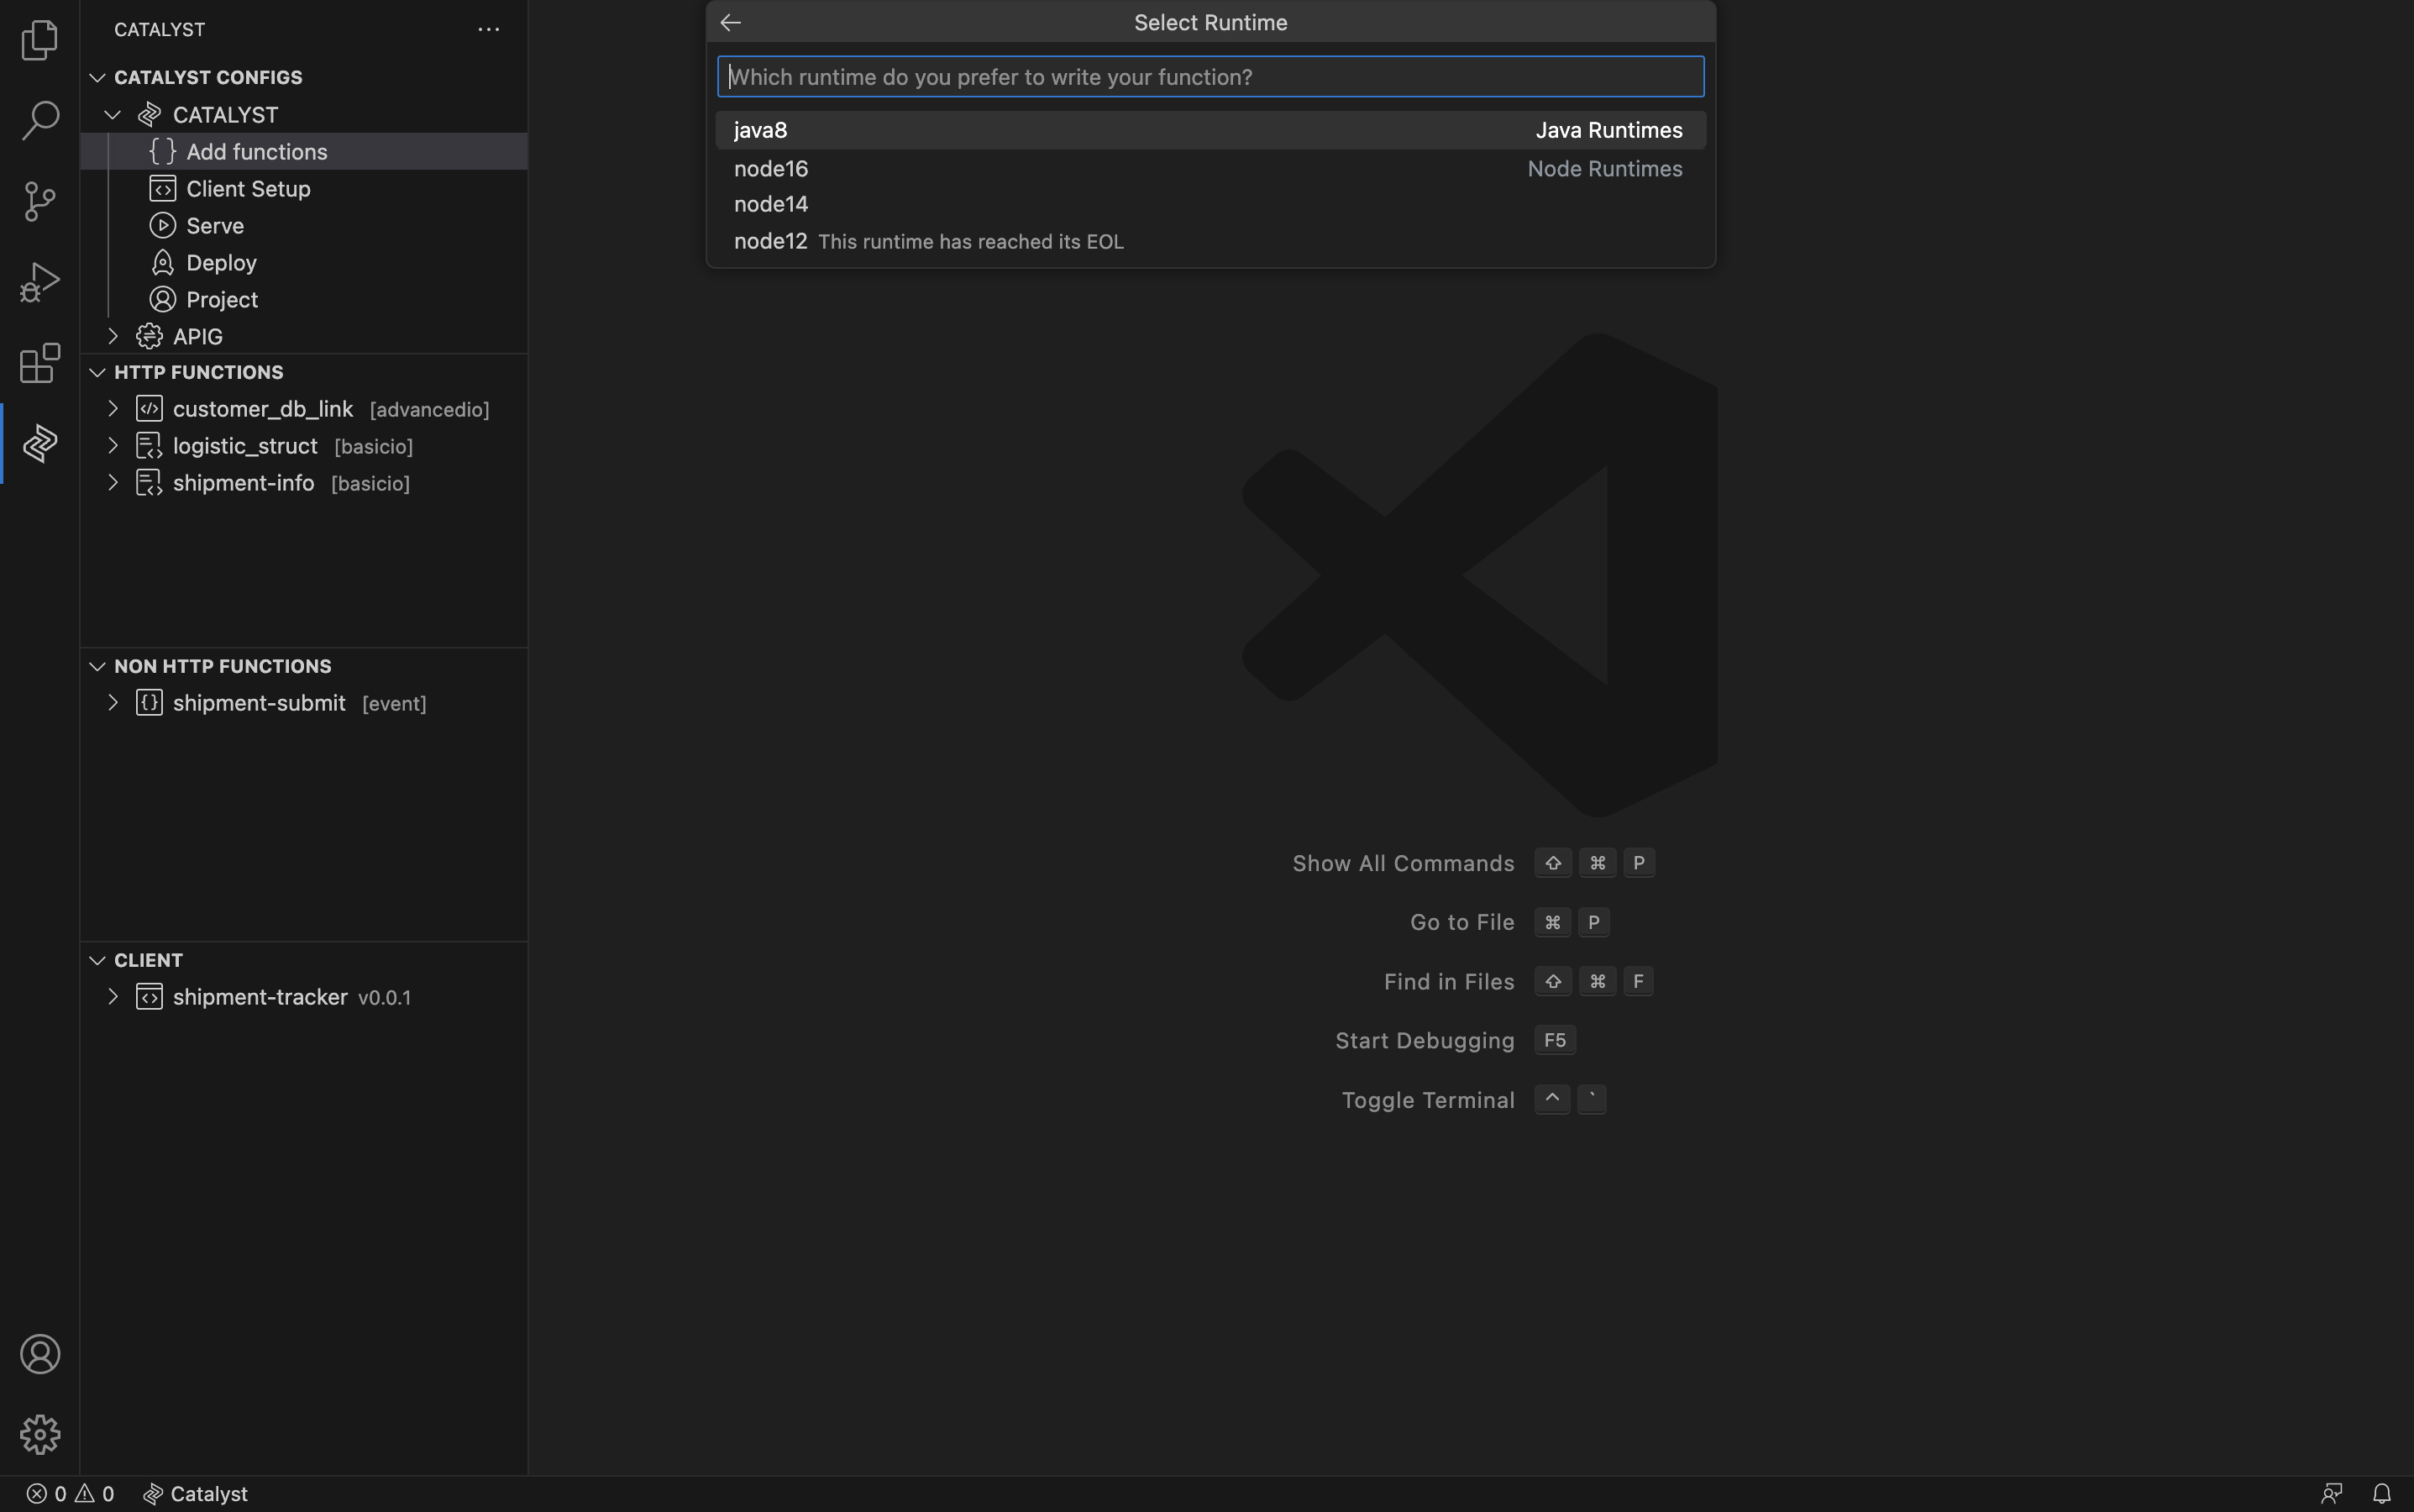Expand the HTTP FUNCTIONS section
Image resolution: width=2414 pixels, height=1512 pixels.
click(97, 371)
